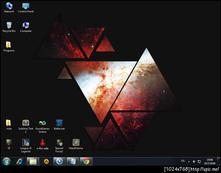Click the yellow AIMP taskbar icon

click(46, 162)
